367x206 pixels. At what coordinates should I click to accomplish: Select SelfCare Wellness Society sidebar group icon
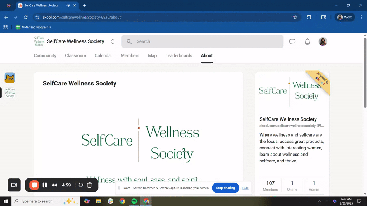(10, 93)
